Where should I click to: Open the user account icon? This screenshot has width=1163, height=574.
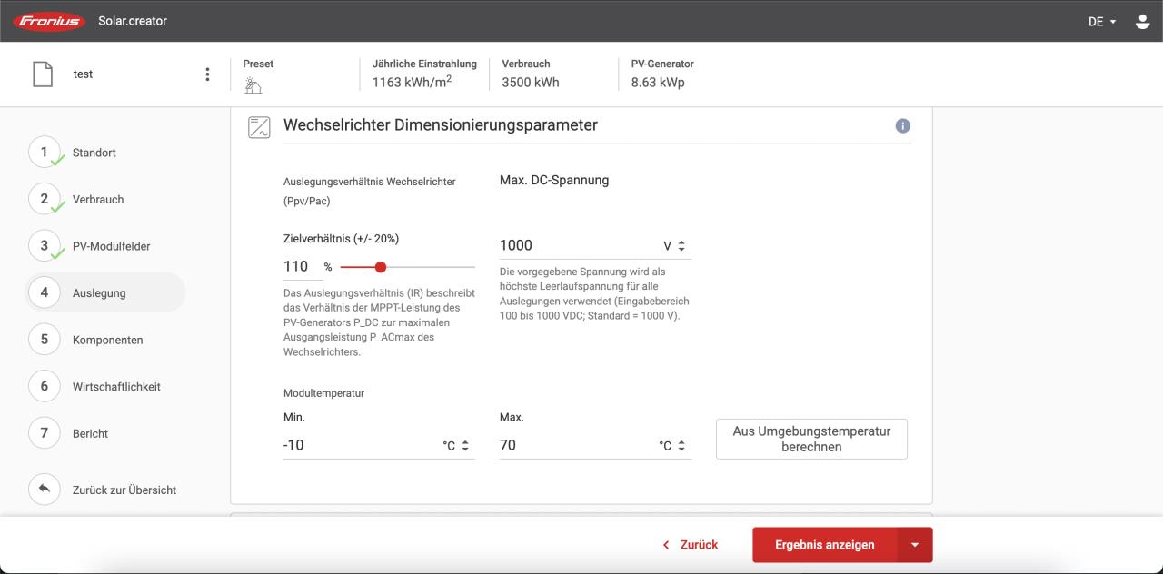(x=1142, y=21)
